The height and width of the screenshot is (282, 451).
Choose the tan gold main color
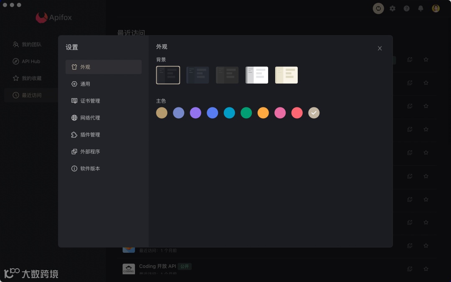pos(162,113)
